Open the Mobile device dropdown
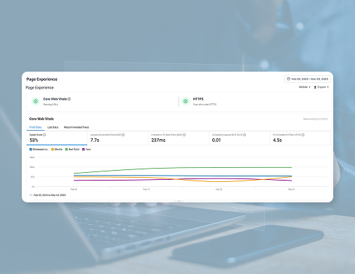 304,87
